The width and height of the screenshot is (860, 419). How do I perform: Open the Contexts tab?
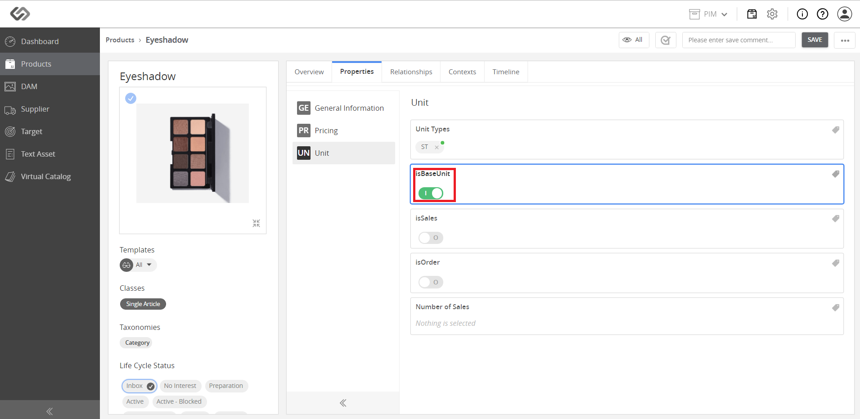[462, 72]
